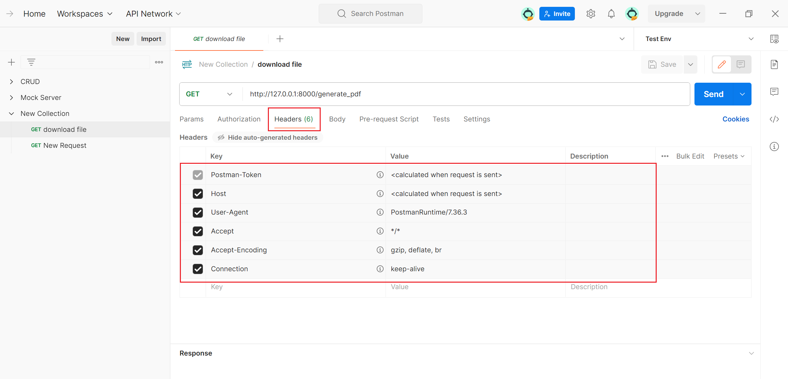Click info icon for Postman-Token header
This screenshot has height=379, width=788.
coord(380,175)
